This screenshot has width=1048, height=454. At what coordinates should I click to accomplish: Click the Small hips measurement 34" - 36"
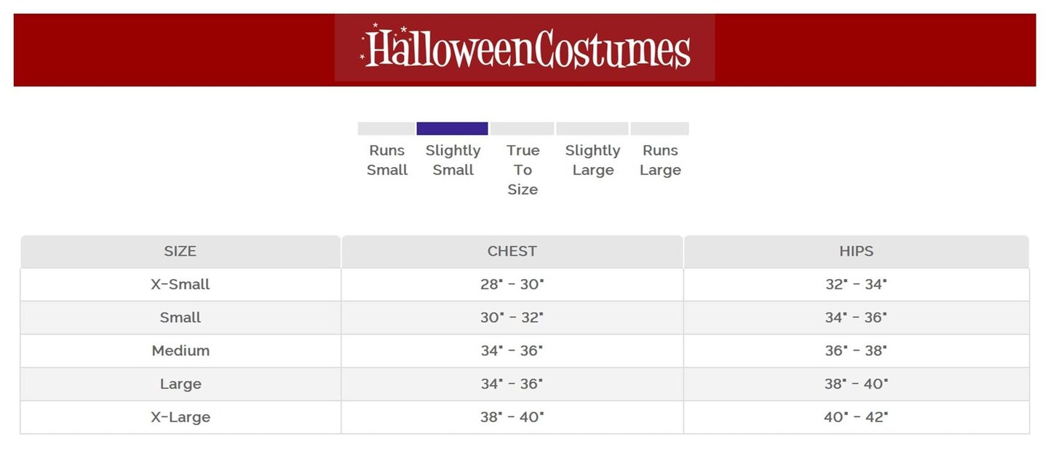click(x=856, y=317)
